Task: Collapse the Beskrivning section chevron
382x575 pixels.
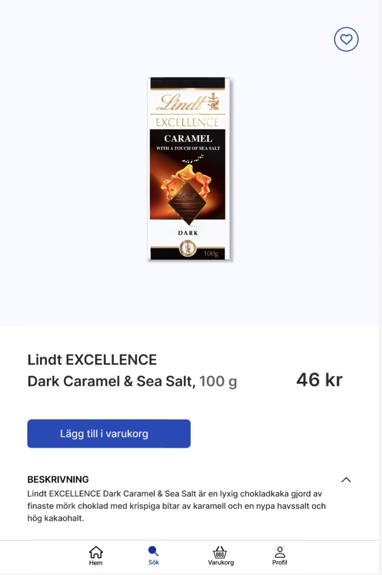Action: point(346,480)
